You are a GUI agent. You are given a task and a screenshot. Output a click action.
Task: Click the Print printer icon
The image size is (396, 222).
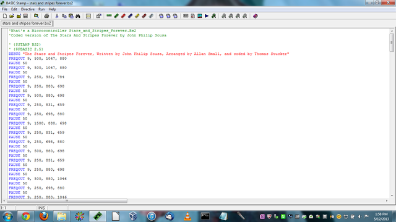tap(46, 16)
